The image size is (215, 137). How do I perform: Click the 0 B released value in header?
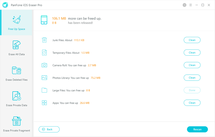tap(54, 23)
